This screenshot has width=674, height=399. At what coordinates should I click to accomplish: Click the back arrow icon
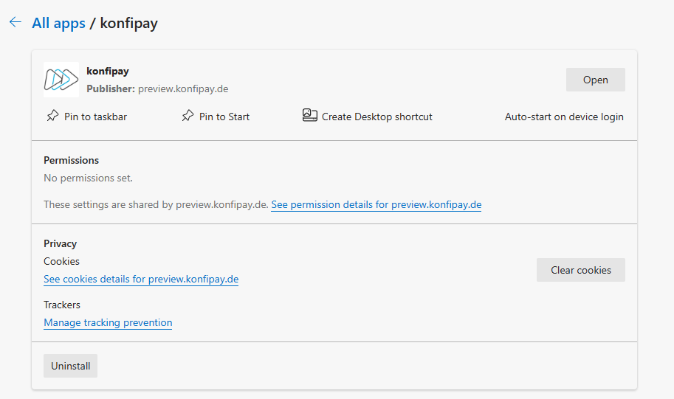[16, 23]
